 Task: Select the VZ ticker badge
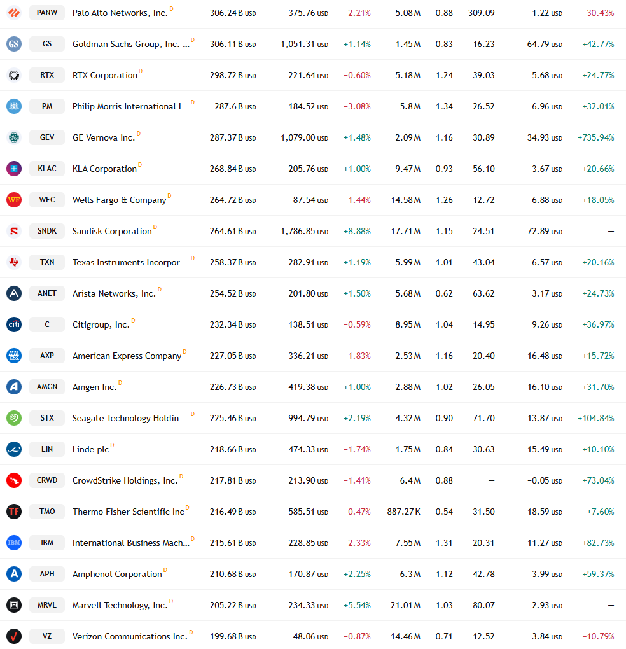(47, 636)
